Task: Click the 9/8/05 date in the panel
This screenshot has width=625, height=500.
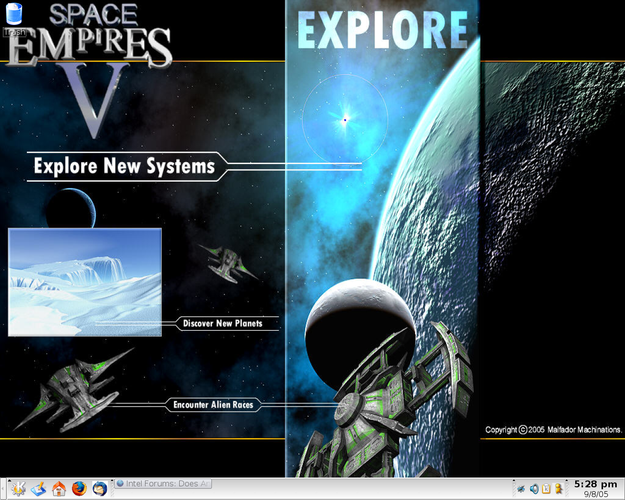Action: (596, 494)
